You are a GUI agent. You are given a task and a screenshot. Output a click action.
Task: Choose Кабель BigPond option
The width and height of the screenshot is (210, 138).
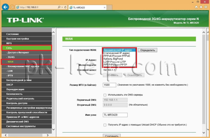click(119, 59)
